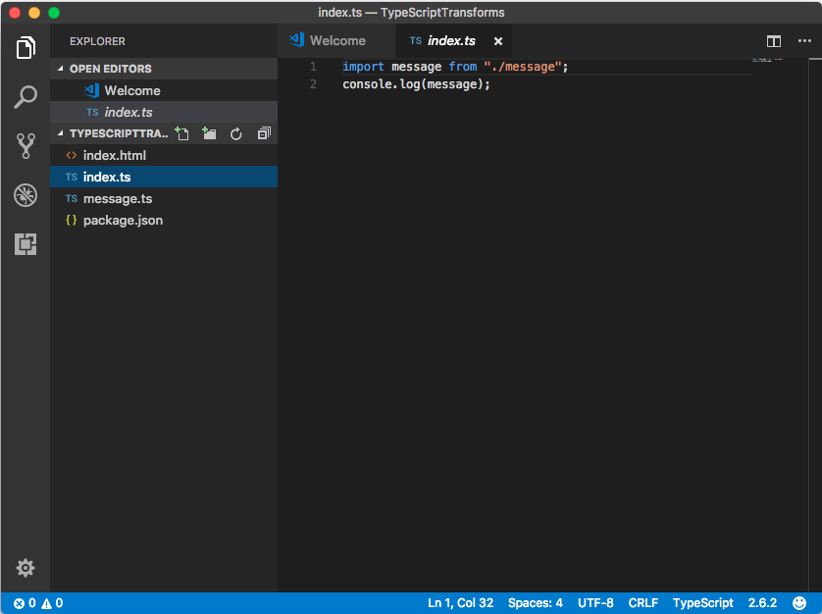Collapse the Open Editors section
Viewport: 822px width, 614px height.
click(x=164, y=69)
